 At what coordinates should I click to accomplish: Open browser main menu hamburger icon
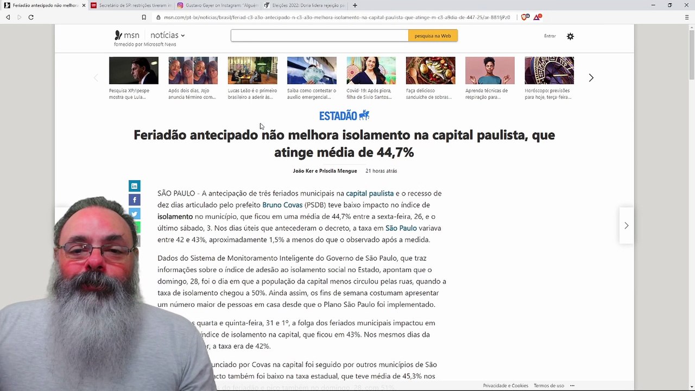[687, 17]
